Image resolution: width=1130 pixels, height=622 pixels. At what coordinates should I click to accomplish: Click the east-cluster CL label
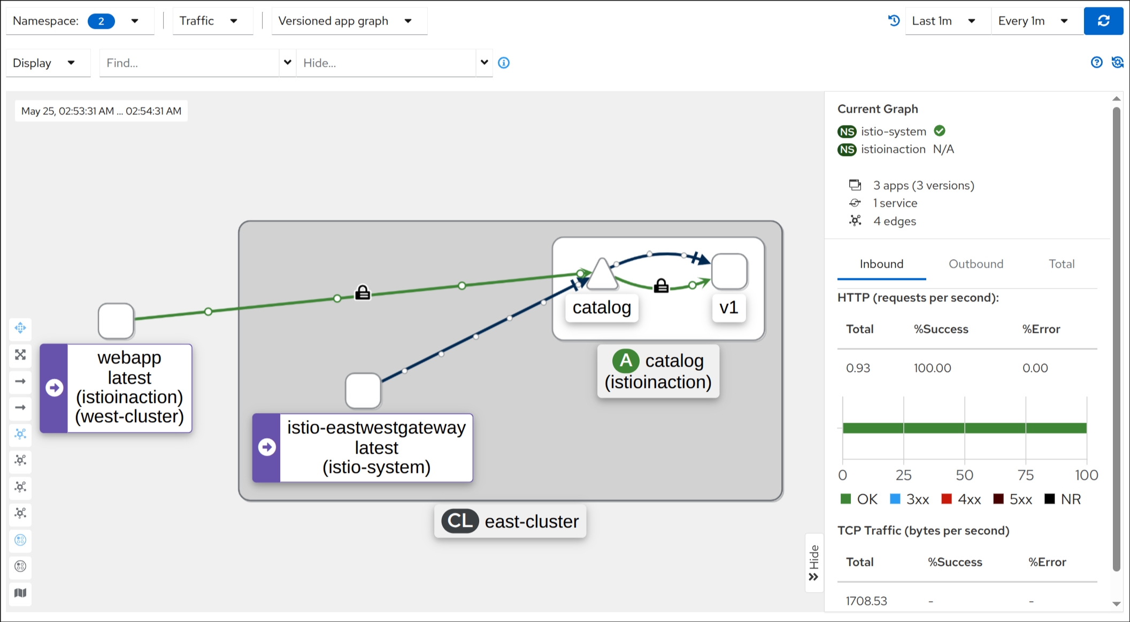click(510, 521)
